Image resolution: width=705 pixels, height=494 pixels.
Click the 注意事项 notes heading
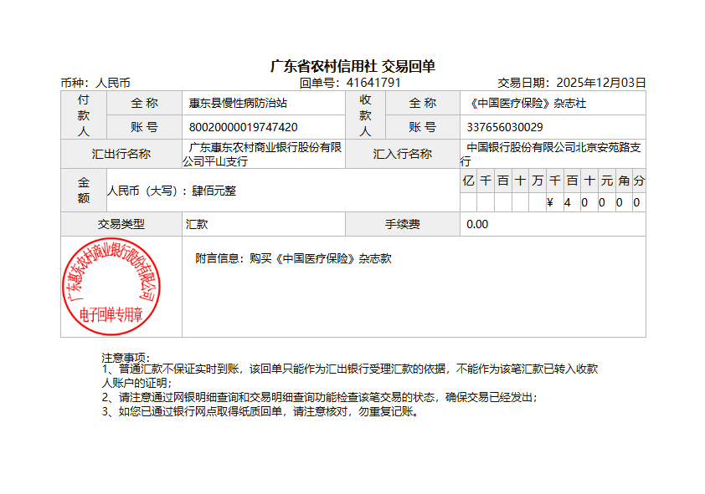125,358
